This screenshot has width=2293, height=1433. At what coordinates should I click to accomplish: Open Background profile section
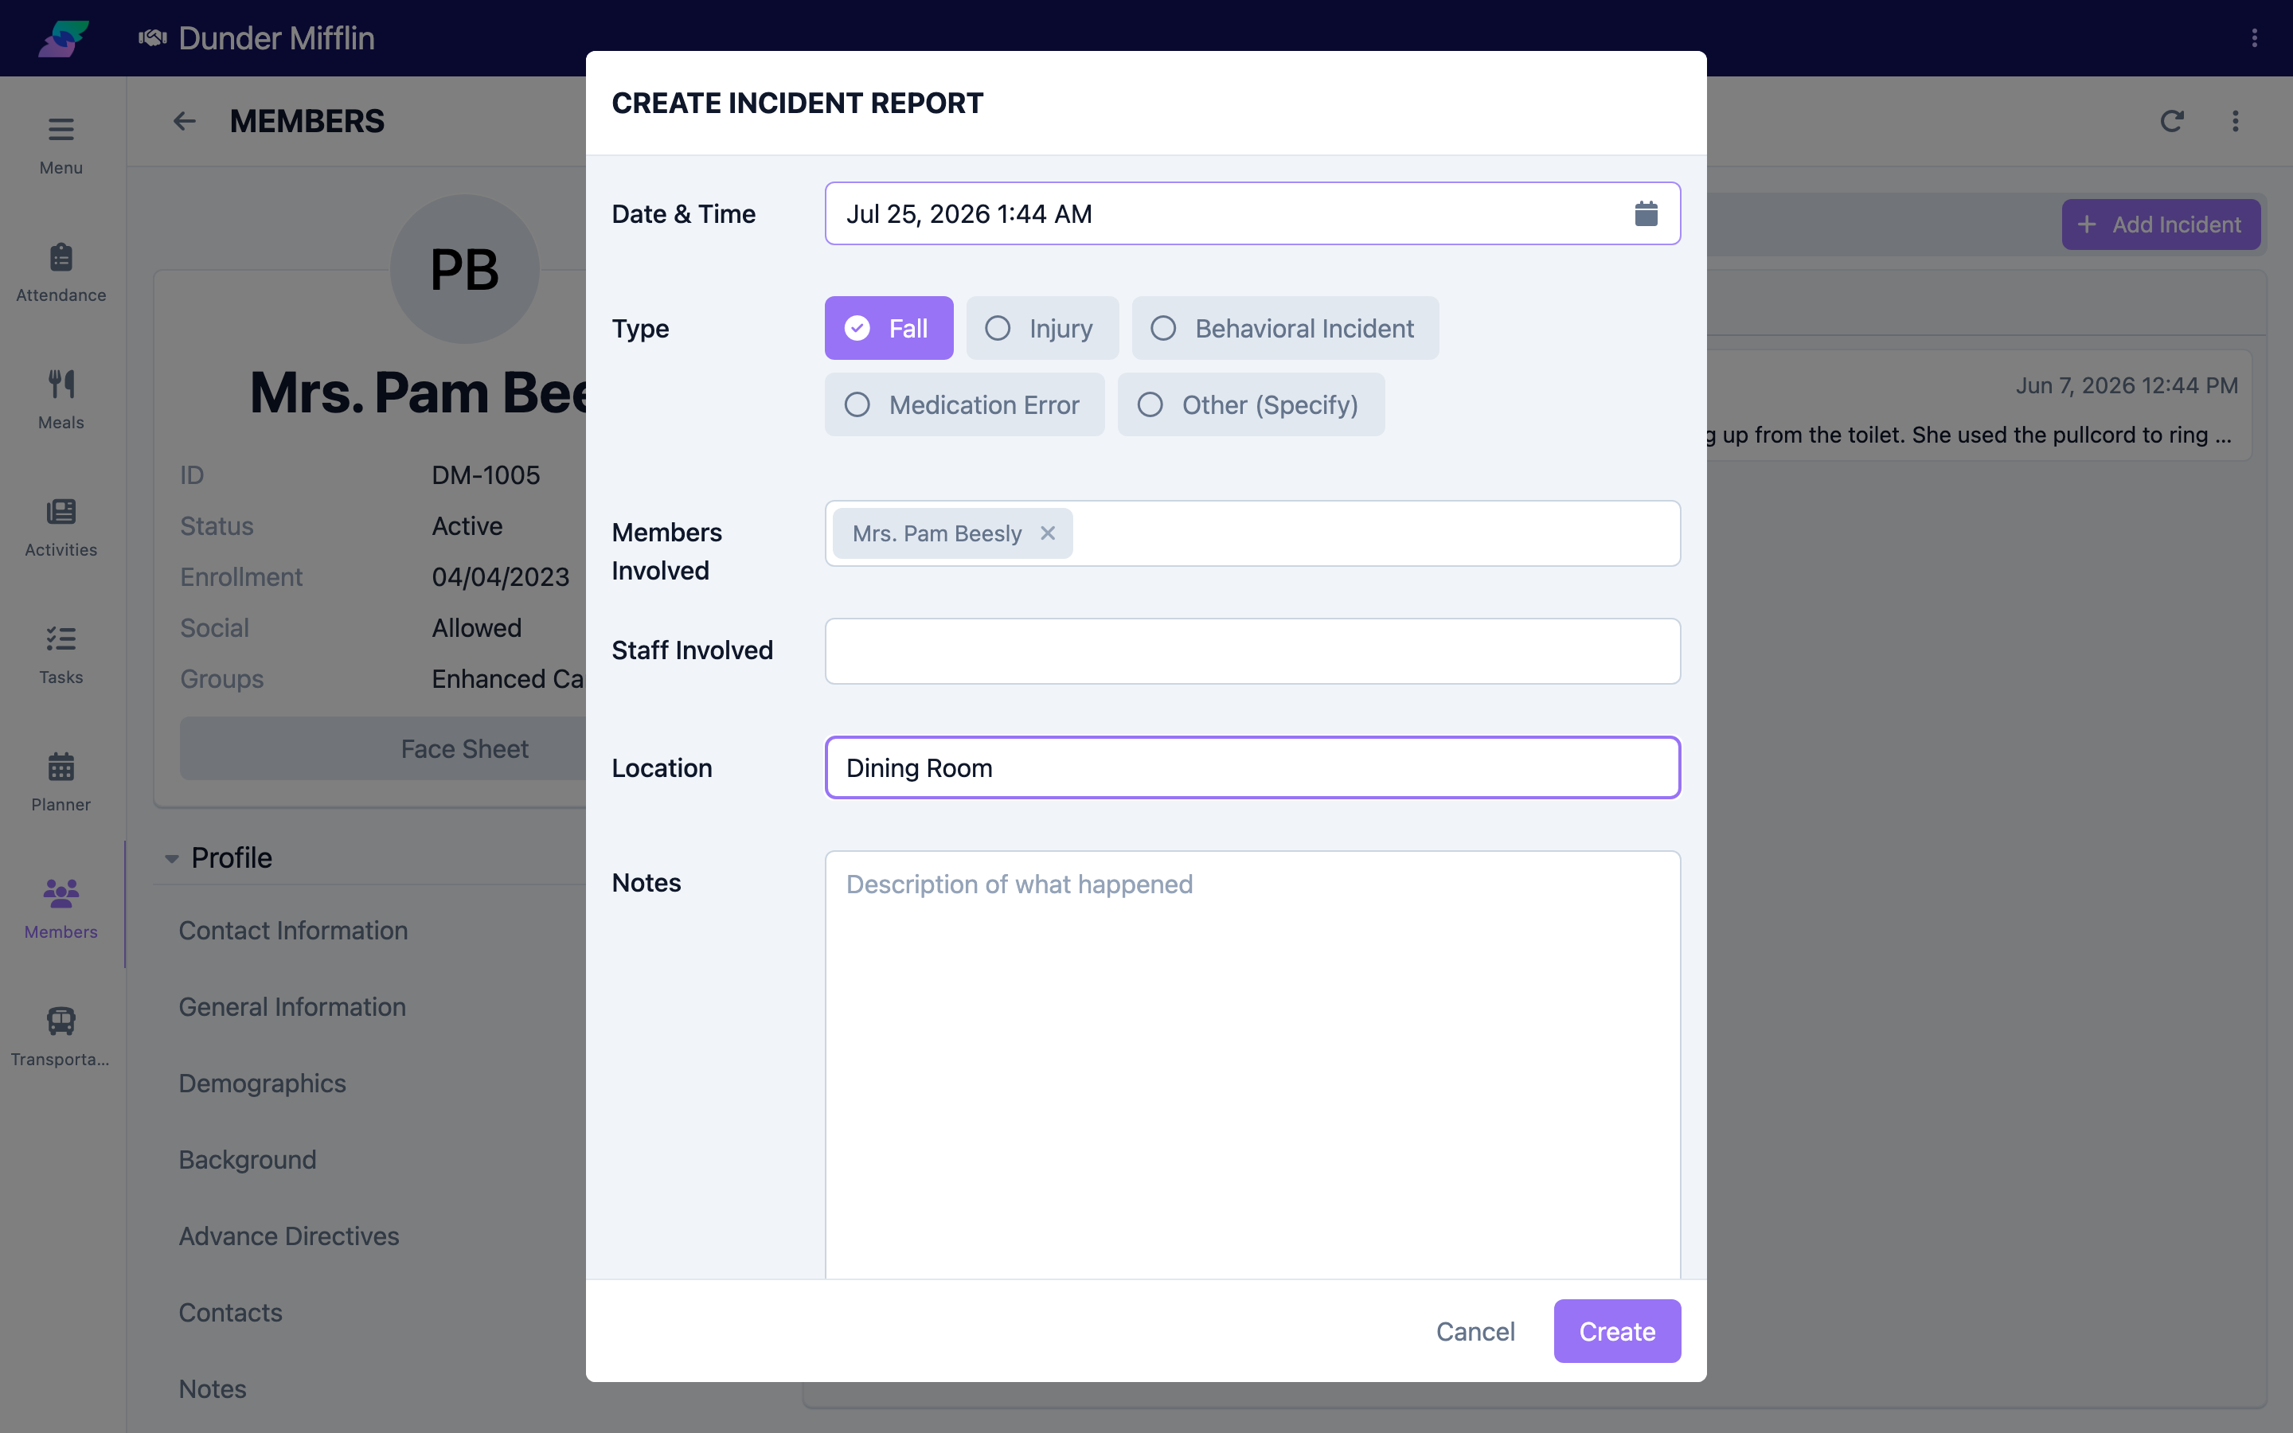[x=248, y=1160]
